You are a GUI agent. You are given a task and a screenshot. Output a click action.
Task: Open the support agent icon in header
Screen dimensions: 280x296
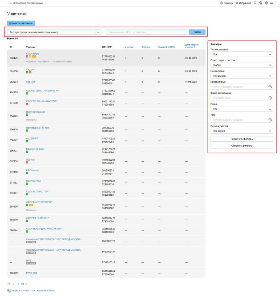pyautogui.click(x=261, y=3)
